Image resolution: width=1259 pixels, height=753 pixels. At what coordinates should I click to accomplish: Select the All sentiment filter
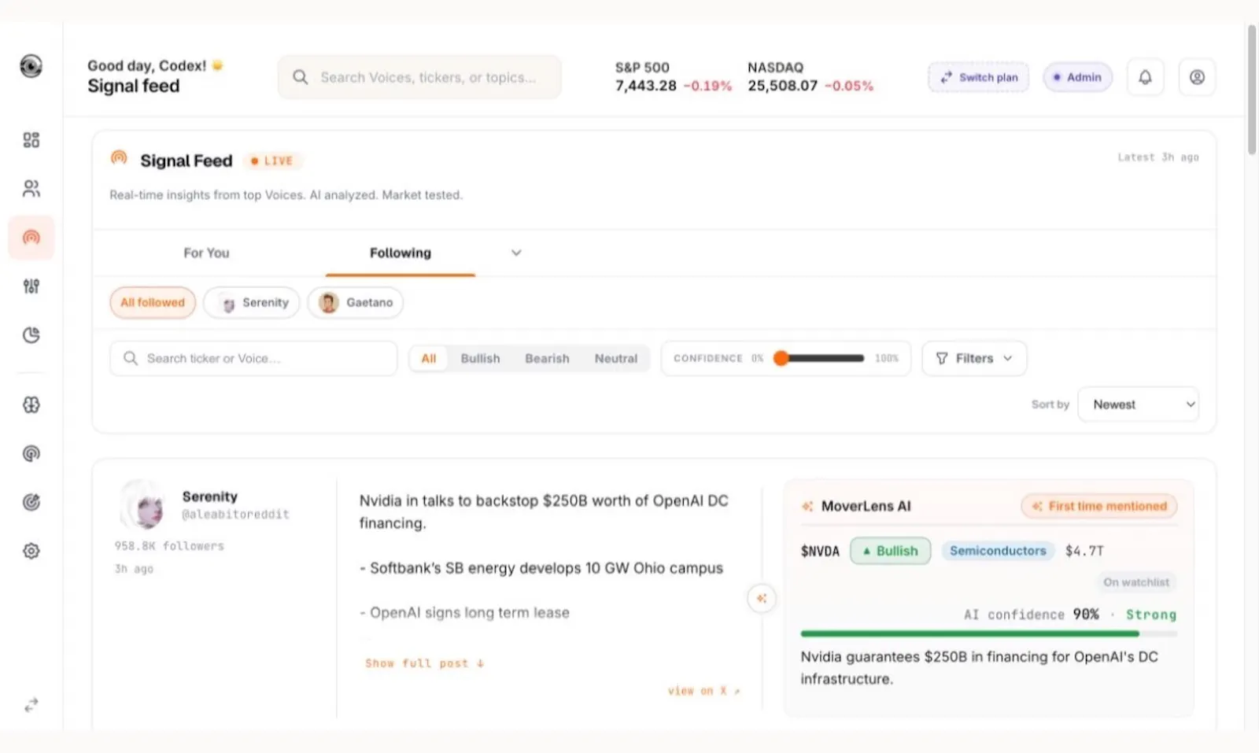428,359
